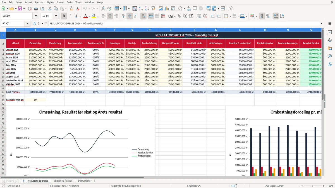Switch to Budget vs. Faktisk sheet tab
The height and width of the screenshot is (188, 335).
[x=63, y=181]
